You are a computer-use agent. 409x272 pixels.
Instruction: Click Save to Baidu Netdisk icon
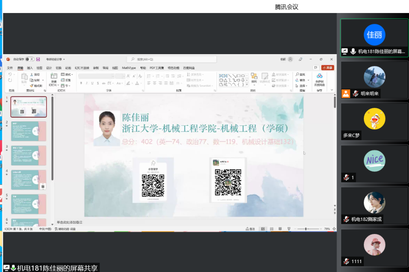(320, 77)
